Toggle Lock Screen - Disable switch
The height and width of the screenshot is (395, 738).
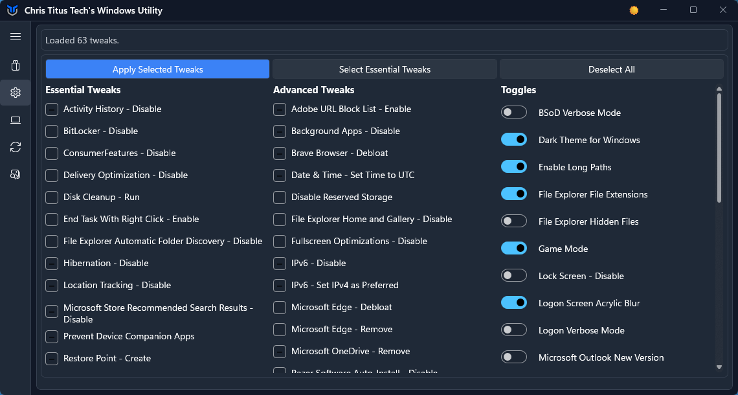(x=513, y=275)
